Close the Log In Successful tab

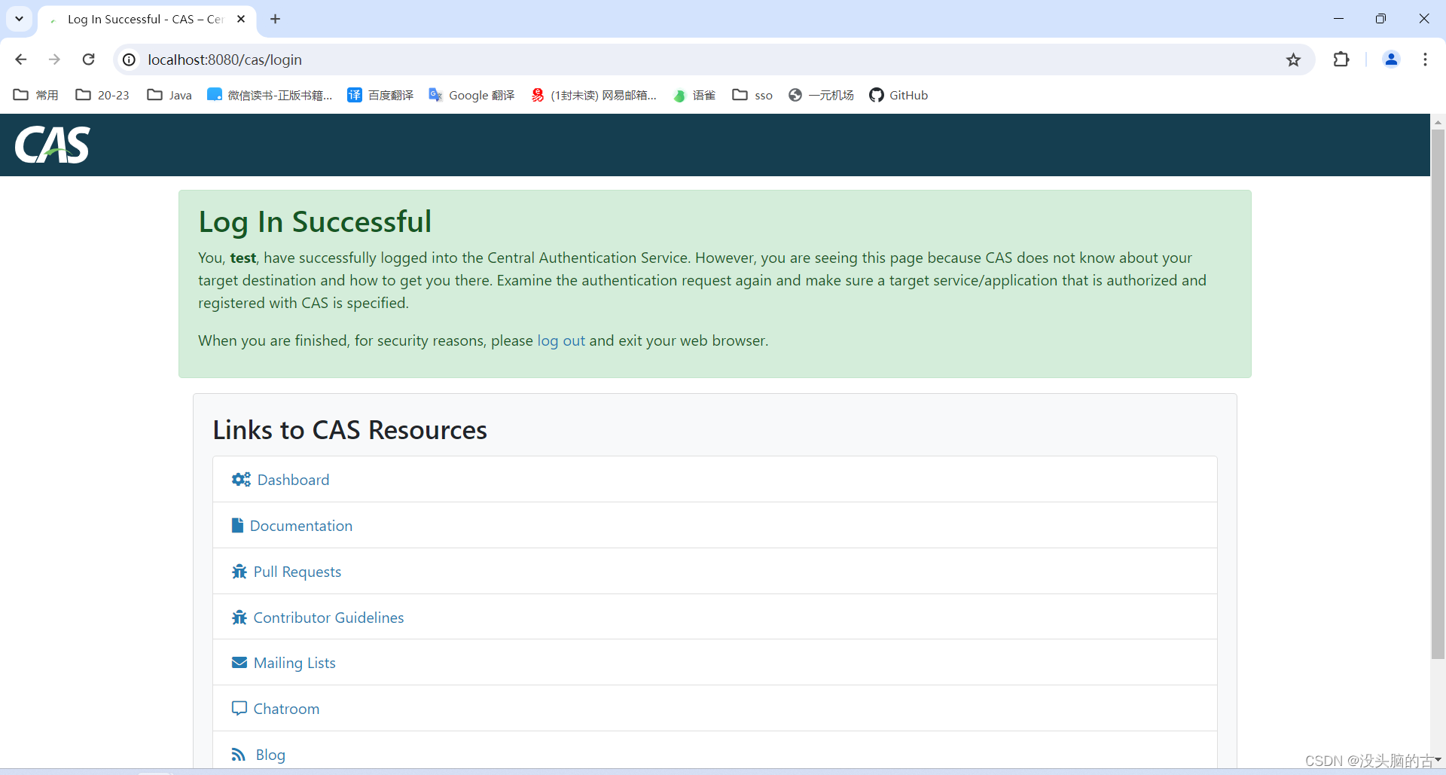(x=241, y=19)
